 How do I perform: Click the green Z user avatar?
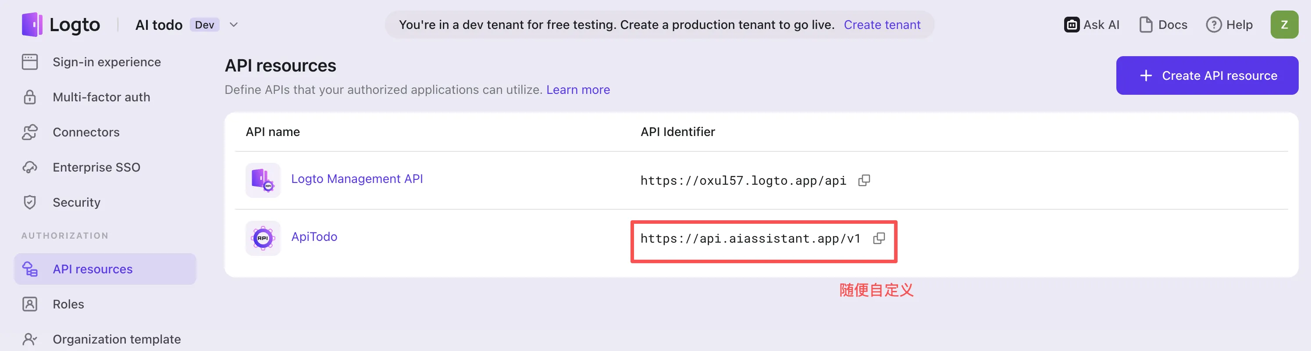pos(1283,25)
